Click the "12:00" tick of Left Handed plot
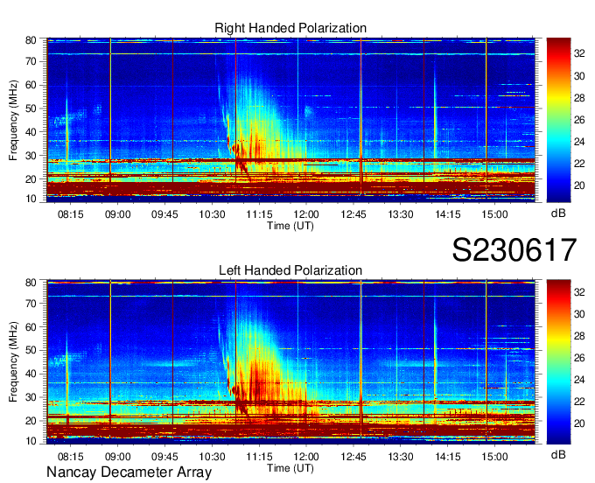This screenshot has height=483, width=595. coord(306,457)
